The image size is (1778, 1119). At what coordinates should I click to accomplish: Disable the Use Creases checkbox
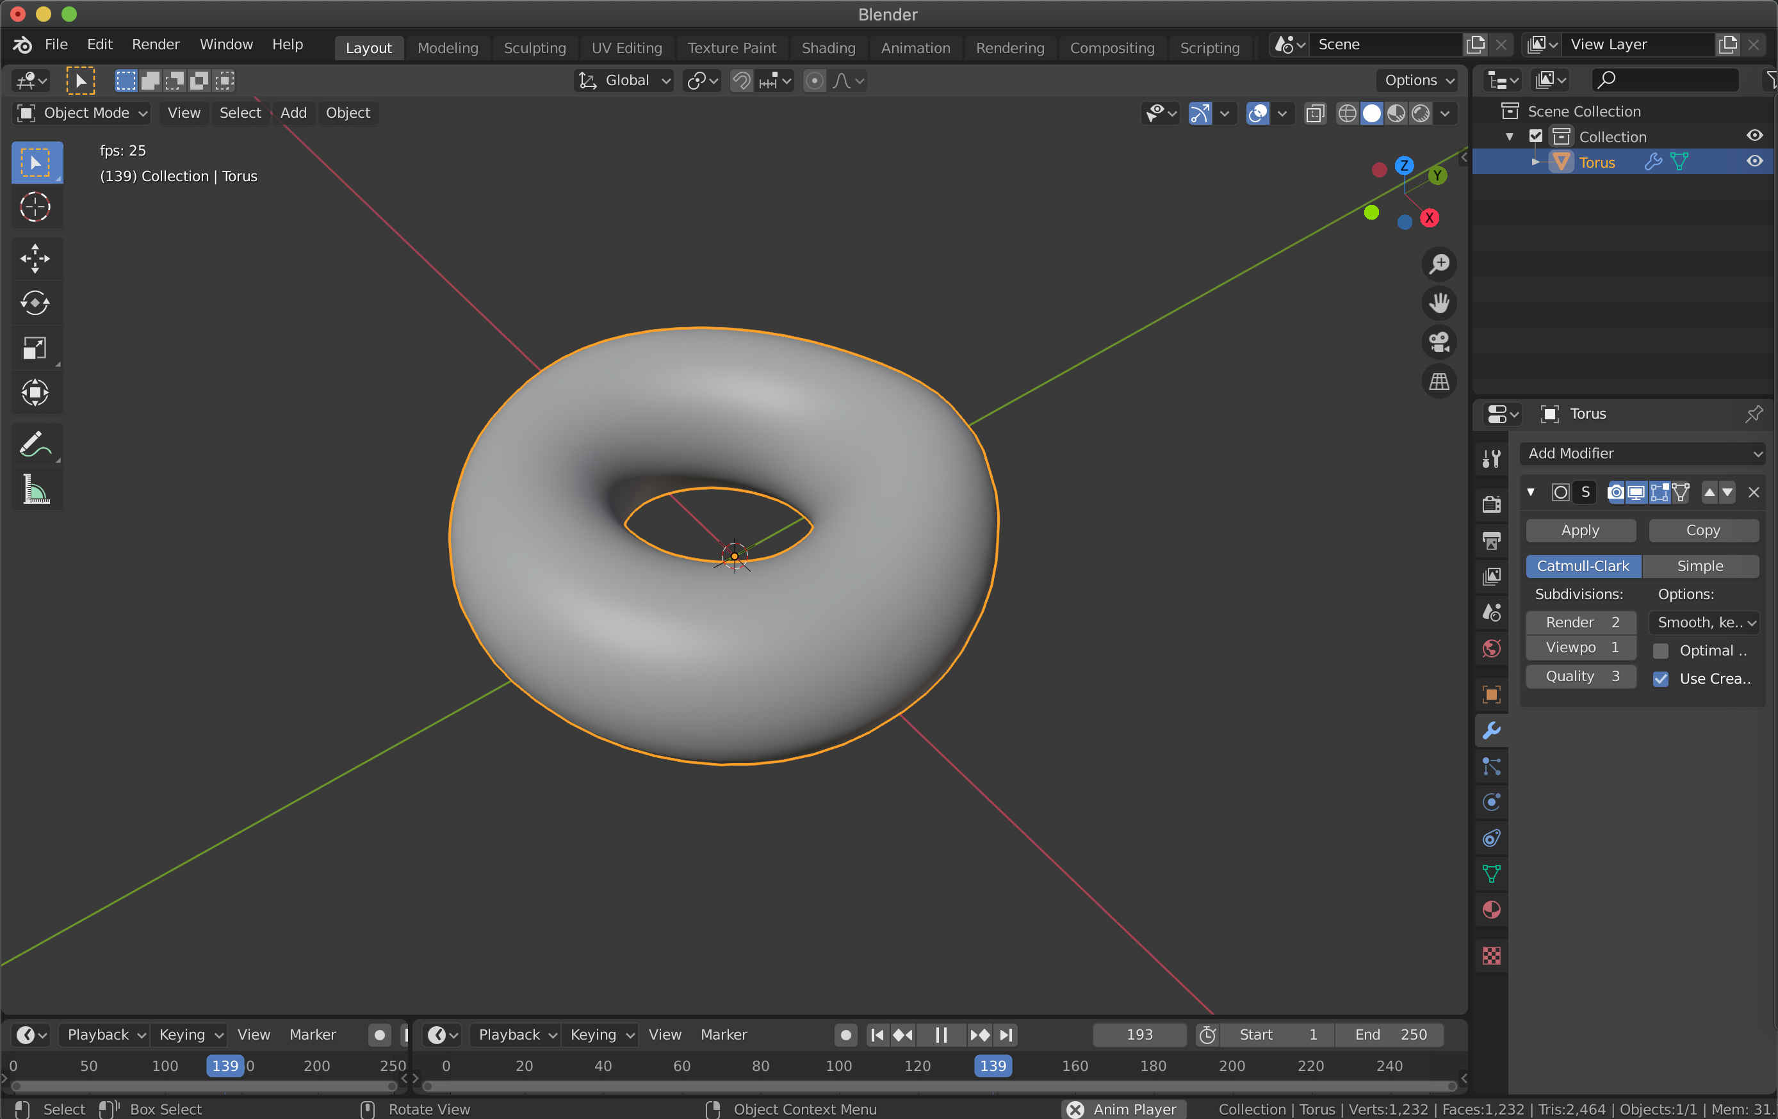[x=1661, y=679]
